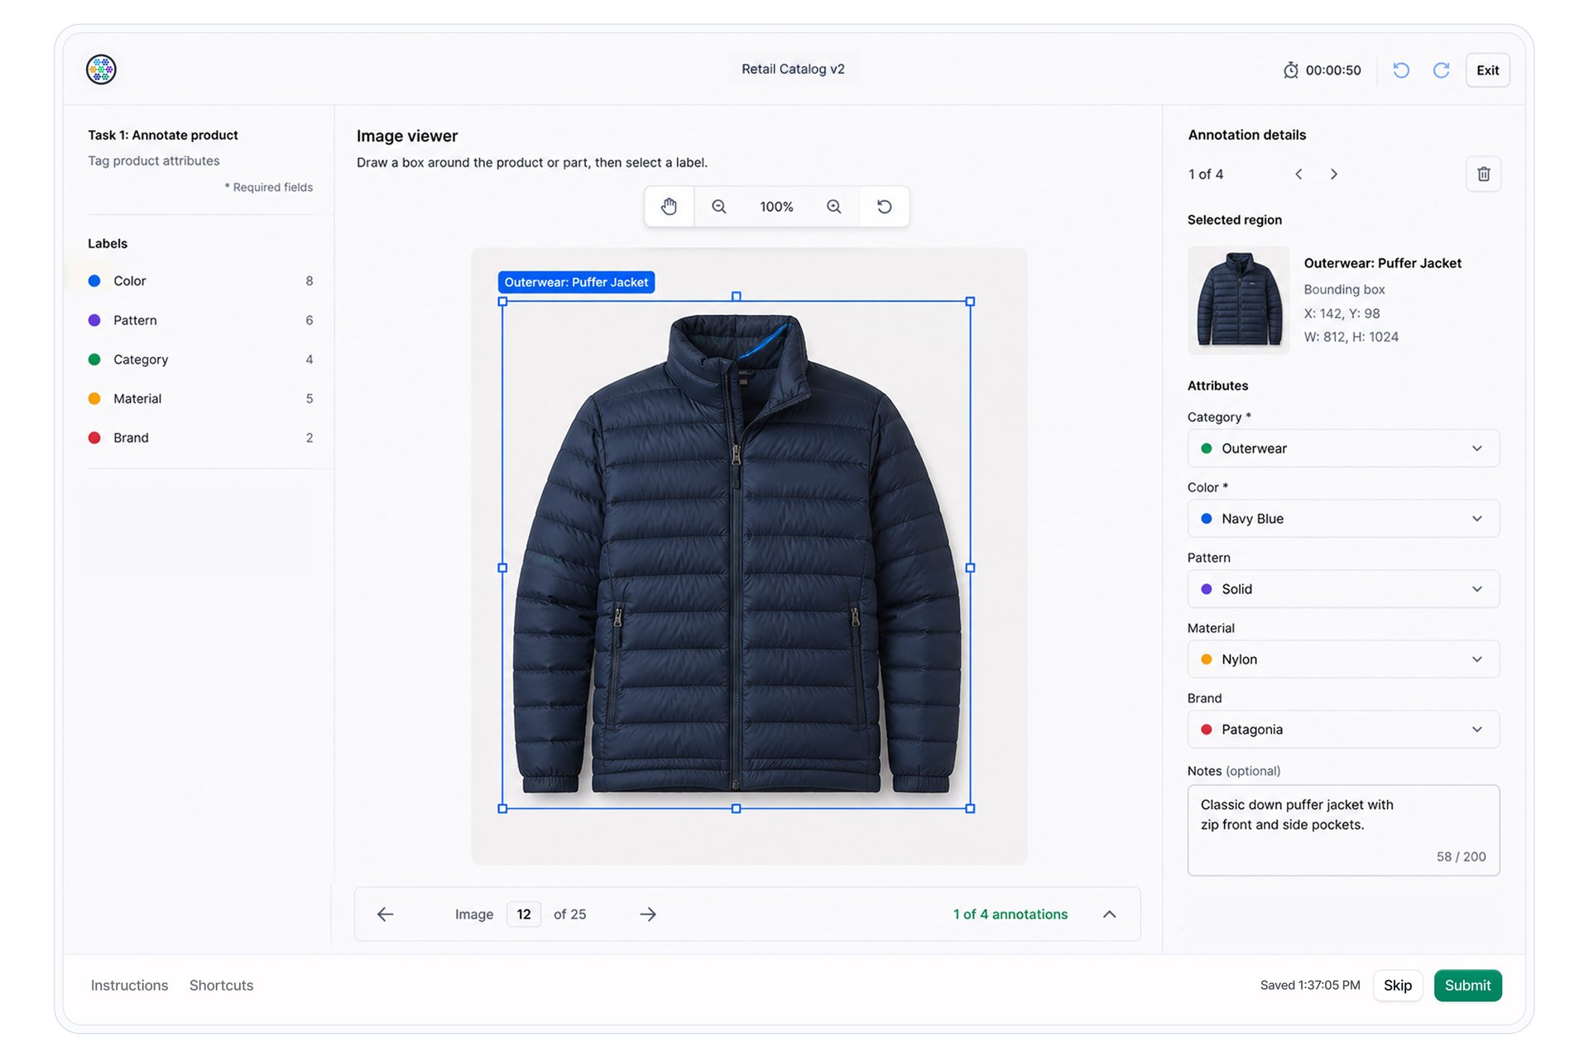Image resolution: width=1589 pixels, height=1059 pixels.
Task: Click the right-middle bounding box handle
Action: click(x=970, y=568)
